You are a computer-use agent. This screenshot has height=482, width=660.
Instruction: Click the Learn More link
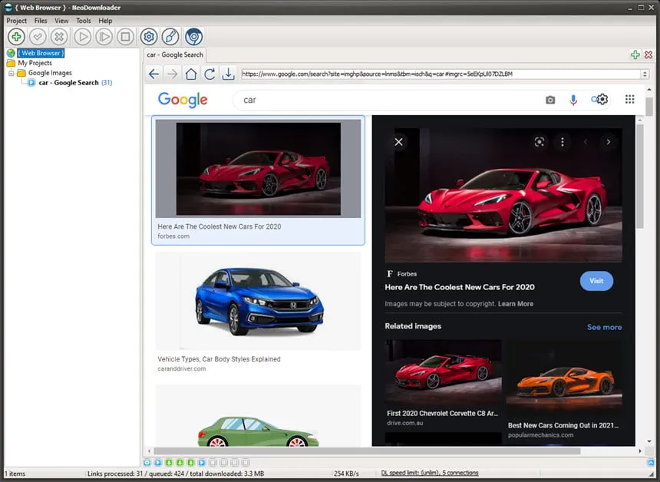point(516,304)
